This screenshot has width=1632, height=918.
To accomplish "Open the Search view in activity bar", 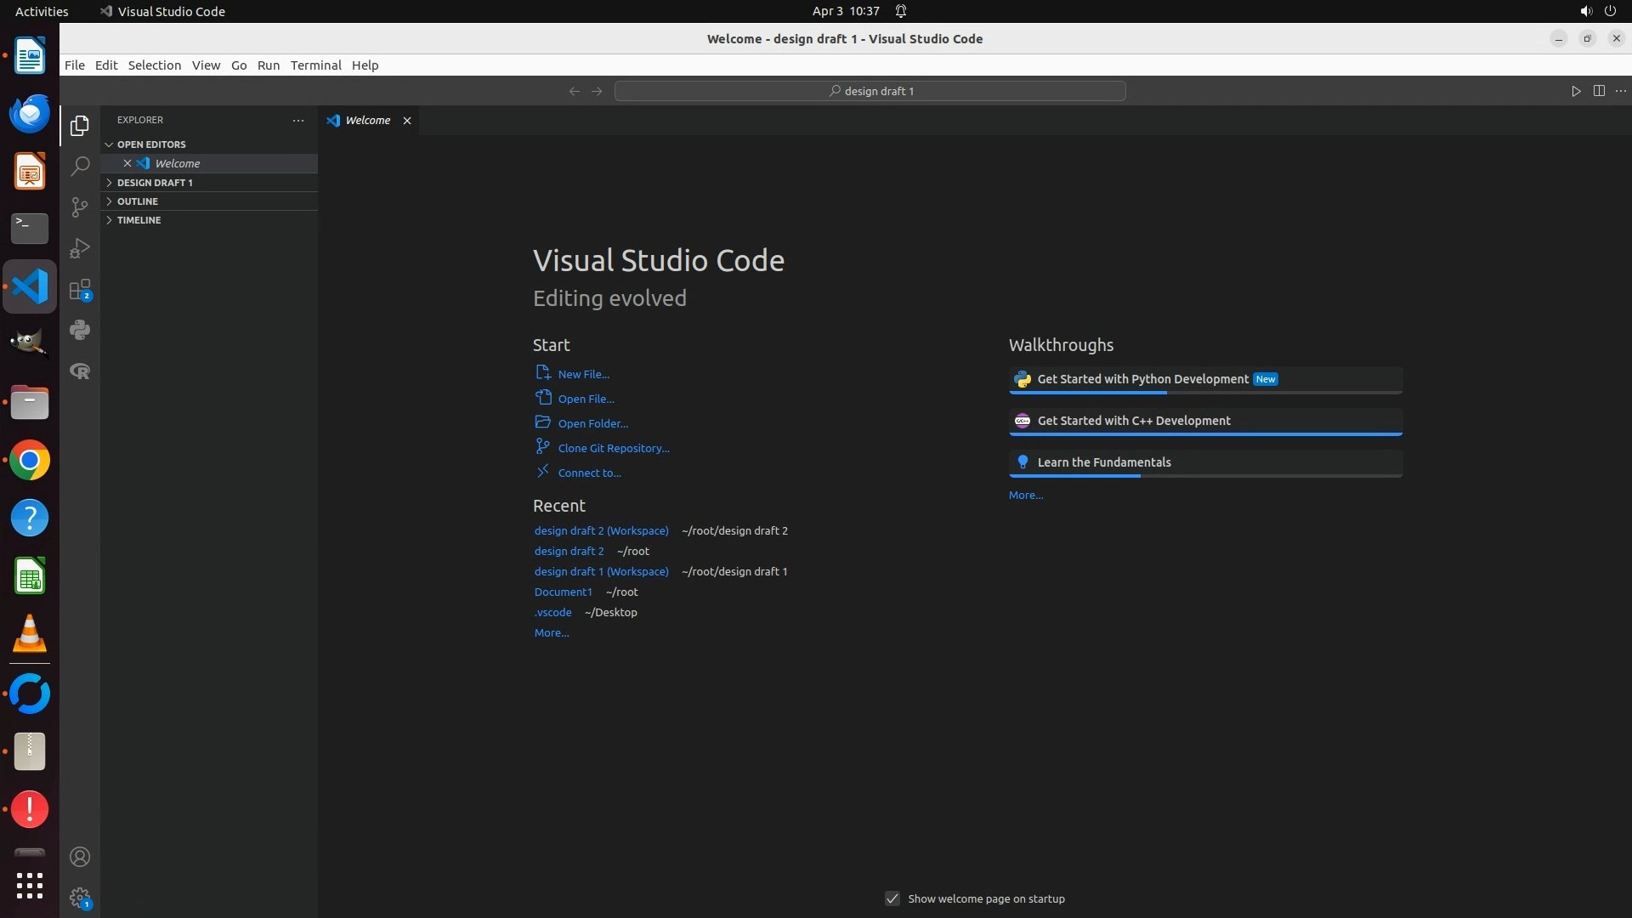I will (80, 166).
